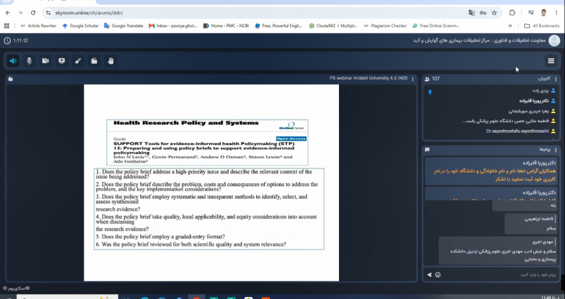
Task: Send the chat message
Action: click(x=429, y=275)
